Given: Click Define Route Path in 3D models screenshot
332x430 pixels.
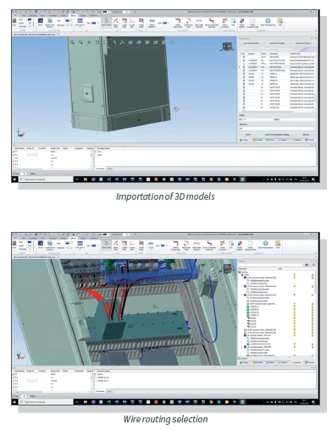Looking at the screenshot, I should (178, 23).
